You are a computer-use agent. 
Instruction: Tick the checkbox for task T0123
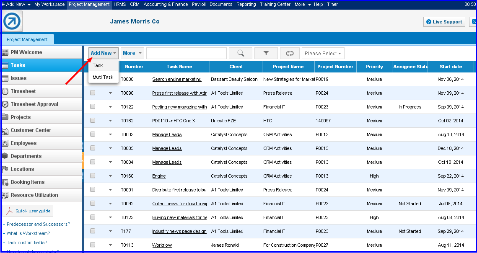[x=93, y=217]
